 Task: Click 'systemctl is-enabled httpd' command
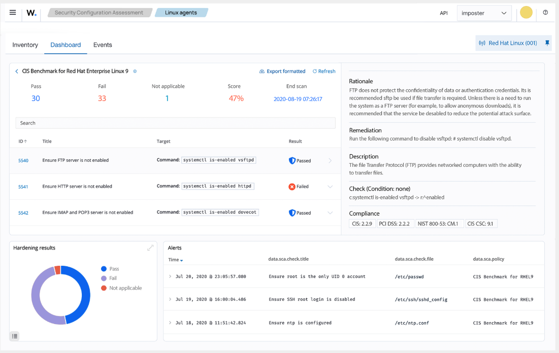[x=217, y=186]
